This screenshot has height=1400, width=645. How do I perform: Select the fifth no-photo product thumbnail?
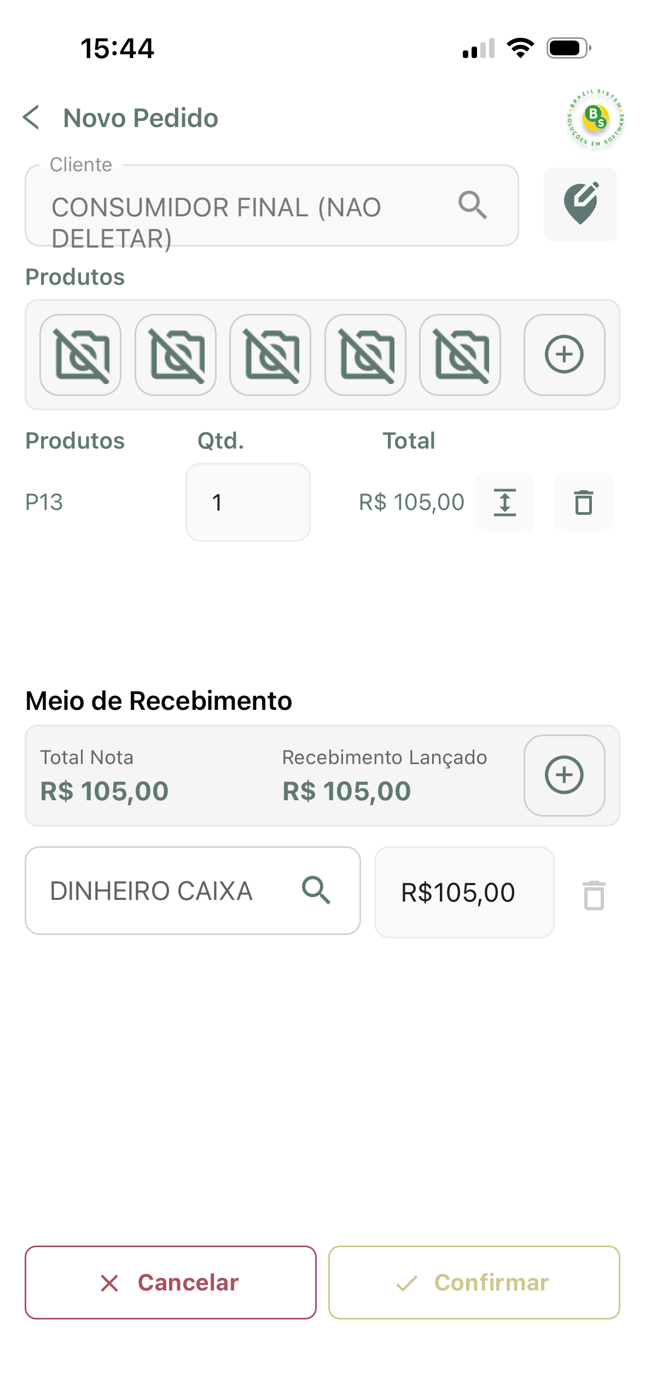[460, 355]
